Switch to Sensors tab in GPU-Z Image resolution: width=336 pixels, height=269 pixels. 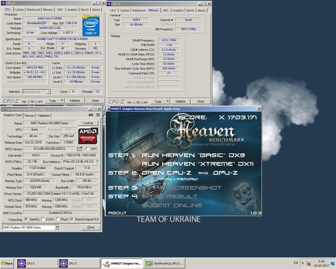pyautogui.click(x=29, y=115)
